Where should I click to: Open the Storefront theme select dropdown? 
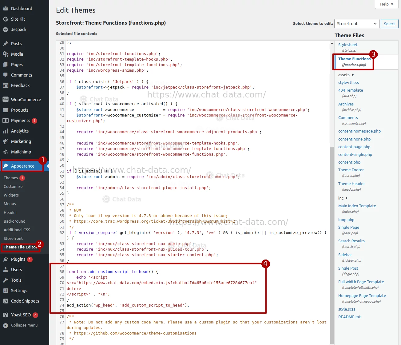pyautogui.click(x=357, y=24)
